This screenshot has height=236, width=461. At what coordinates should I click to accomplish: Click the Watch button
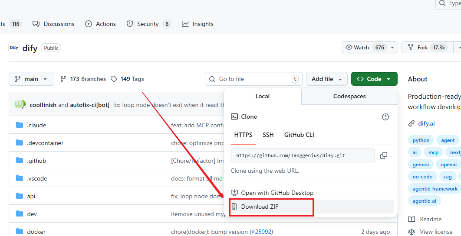[365, 48]
